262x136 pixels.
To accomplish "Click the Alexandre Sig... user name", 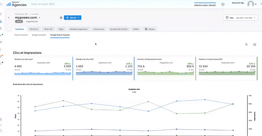I will [238, 3].
